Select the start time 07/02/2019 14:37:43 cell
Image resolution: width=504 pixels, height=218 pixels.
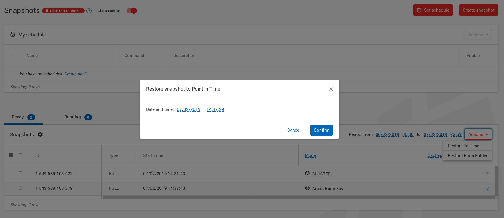pos(164,188)
